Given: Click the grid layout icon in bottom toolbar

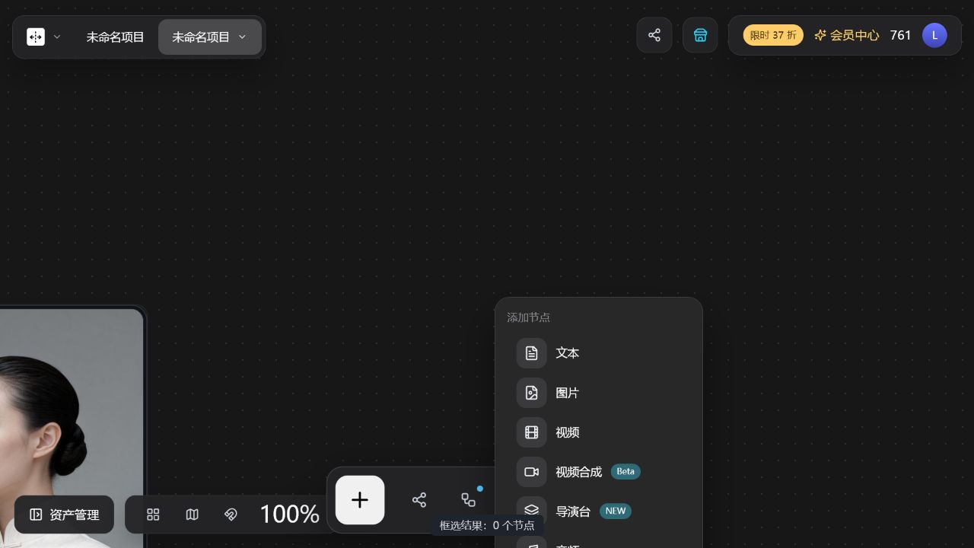Looking at the screenshot, I should [x=153, y=515].
